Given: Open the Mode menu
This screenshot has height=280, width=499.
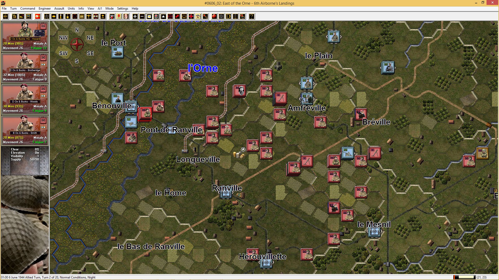Looking at the screenshot, I should [109, 8].
